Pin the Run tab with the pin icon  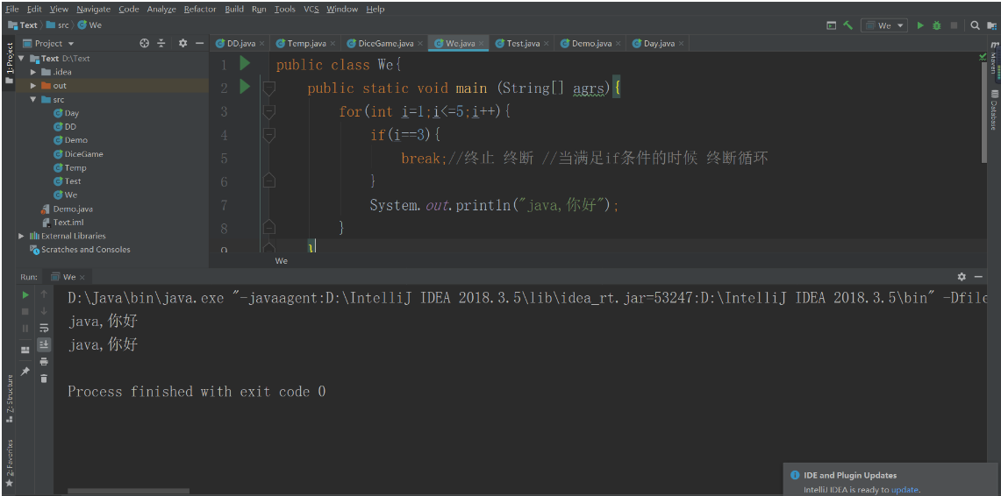coord(25,371)
